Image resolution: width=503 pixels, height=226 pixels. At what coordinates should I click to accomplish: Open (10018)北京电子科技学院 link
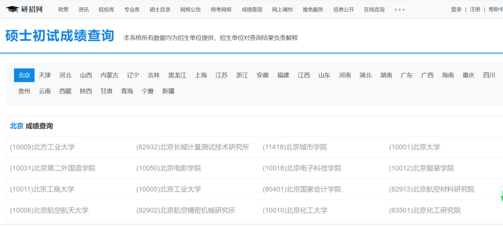point(302,168)
